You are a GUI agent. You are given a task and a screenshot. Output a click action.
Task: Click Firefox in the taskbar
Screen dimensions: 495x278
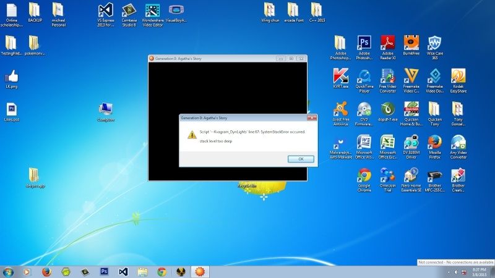click(x=46, y=272)
